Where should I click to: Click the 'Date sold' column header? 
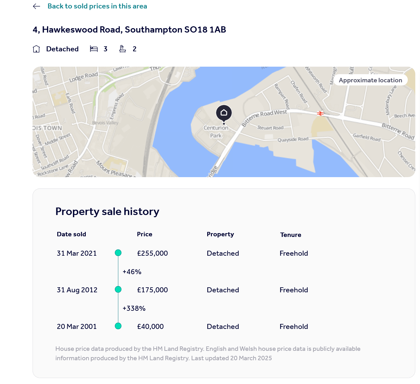point(71,234)
